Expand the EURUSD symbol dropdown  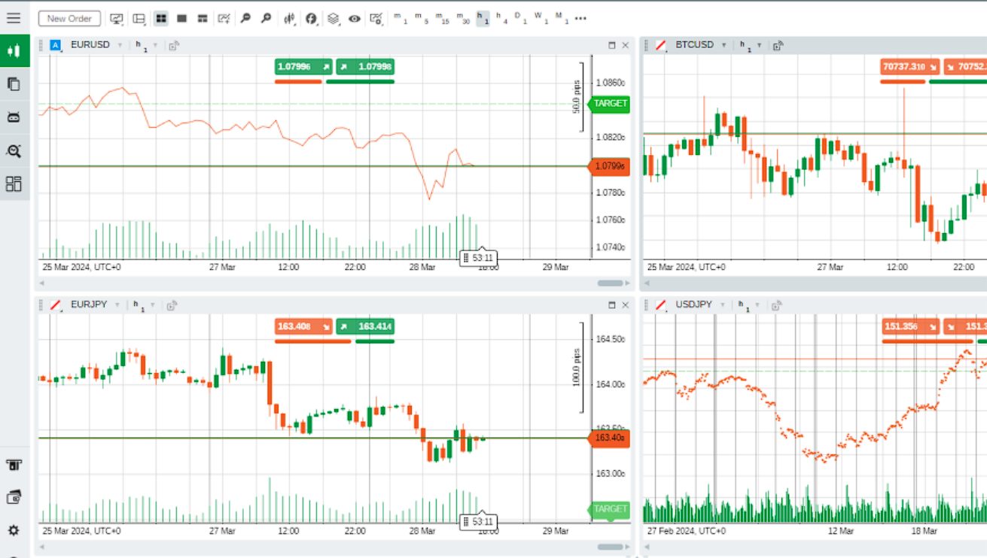pos(118,45)
